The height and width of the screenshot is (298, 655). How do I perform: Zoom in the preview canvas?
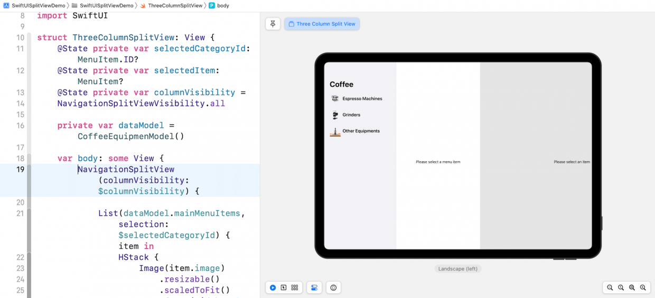(643, 287)
